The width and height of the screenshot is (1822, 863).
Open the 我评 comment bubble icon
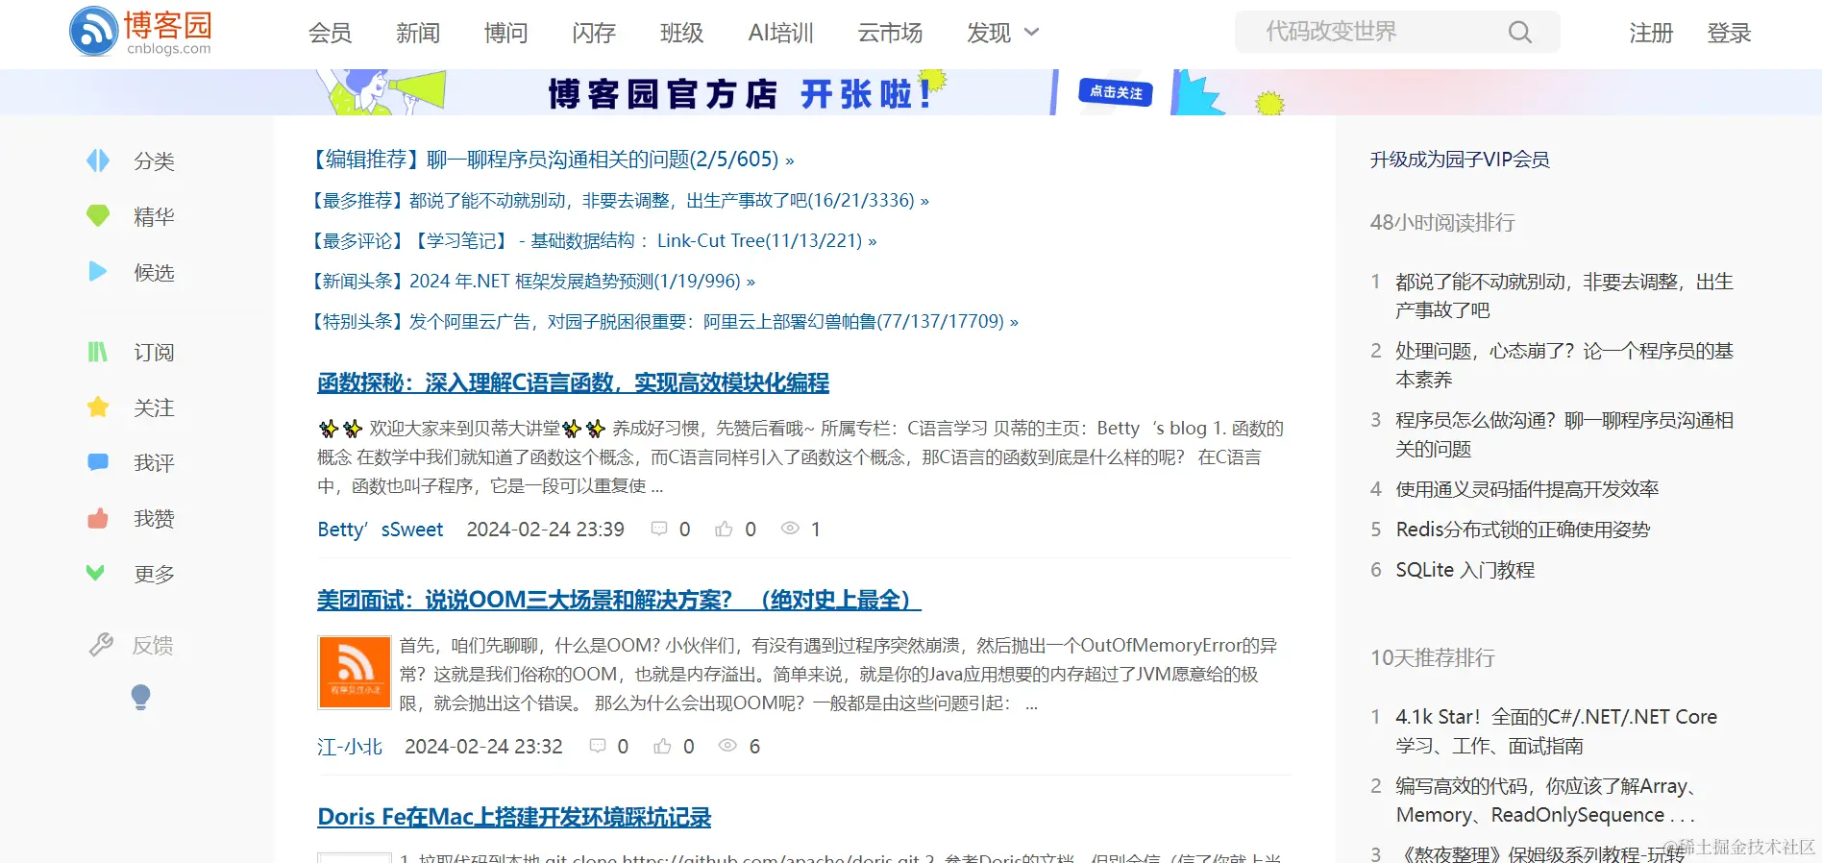click(98, 462)
